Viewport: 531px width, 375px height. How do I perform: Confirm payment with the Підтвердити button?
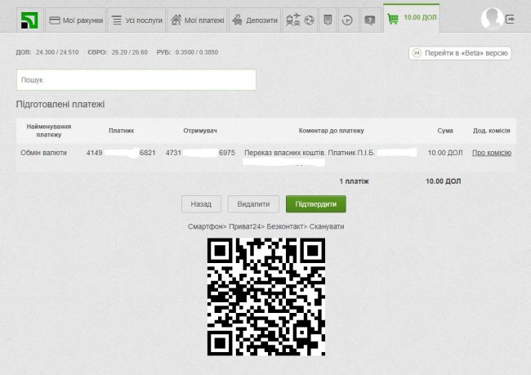coord(315,204)
